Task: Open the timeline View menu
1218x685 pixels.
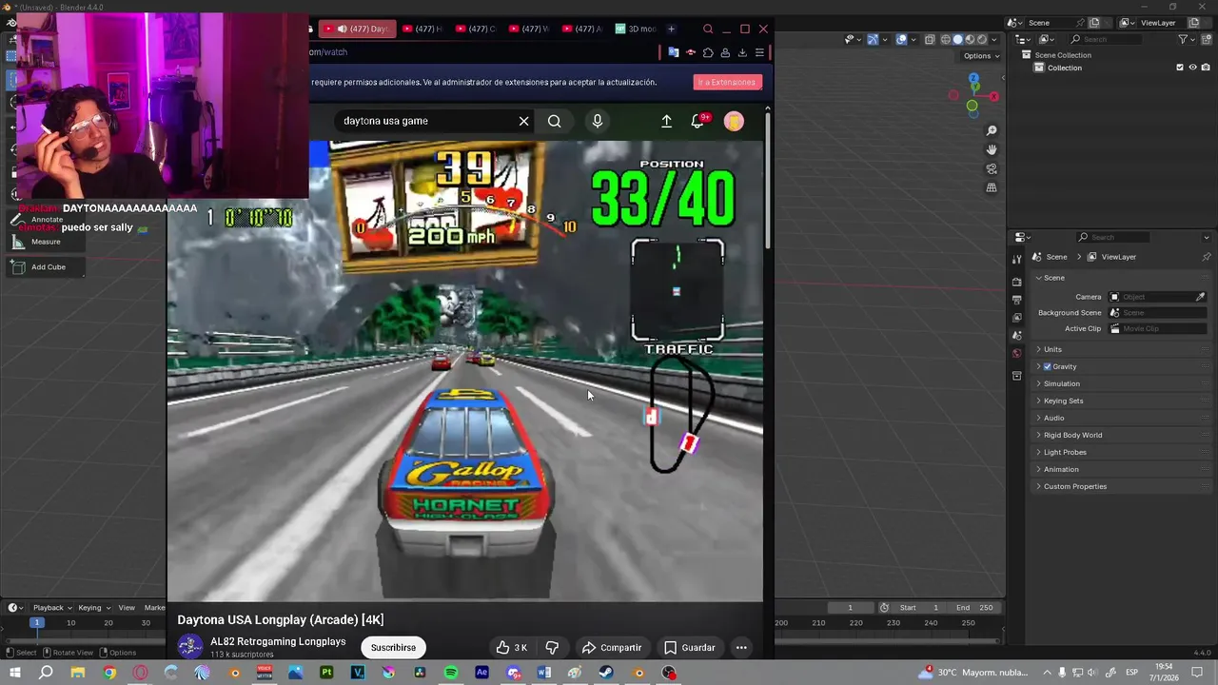Action: pos(127,608)
